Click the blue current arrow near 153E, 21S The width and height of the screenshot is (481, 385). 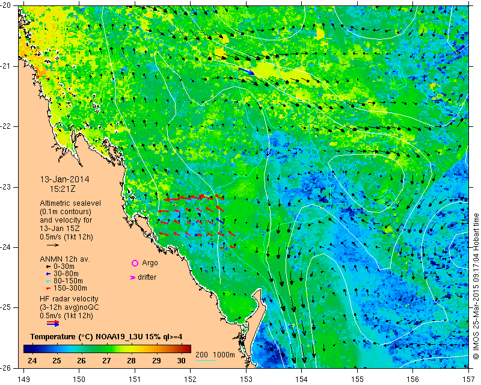click(x=247, y=71)
